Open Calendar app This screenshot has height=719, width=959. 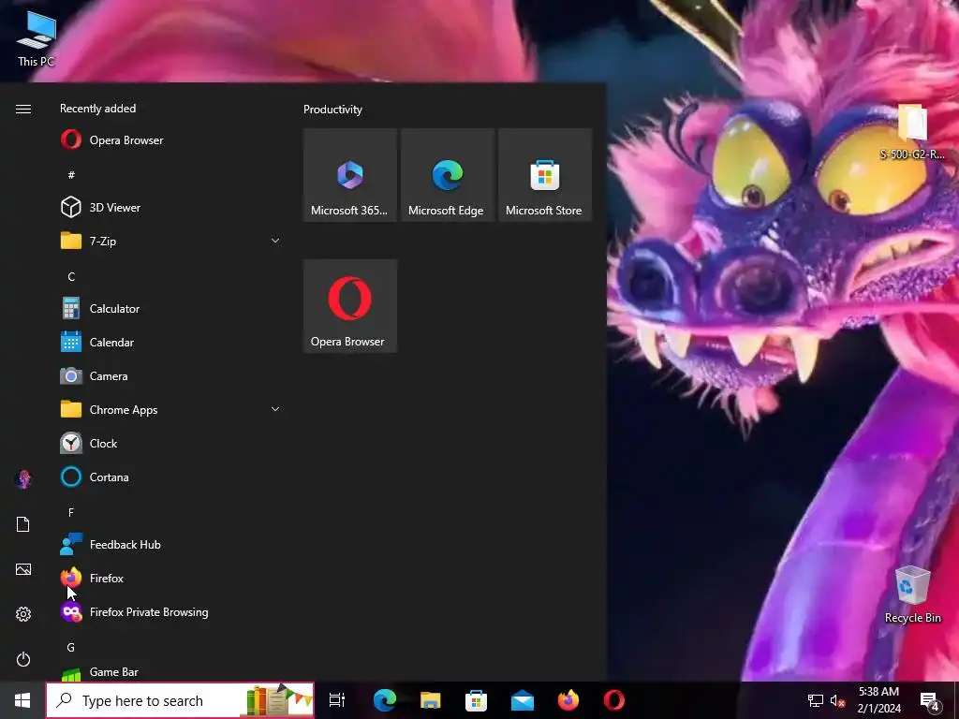[x=171, y=343]
